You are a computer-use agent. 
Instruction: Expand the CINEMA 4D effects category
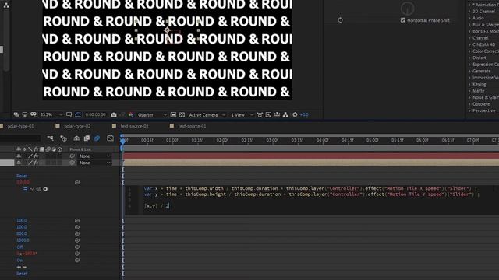click(x=469, y=44)
